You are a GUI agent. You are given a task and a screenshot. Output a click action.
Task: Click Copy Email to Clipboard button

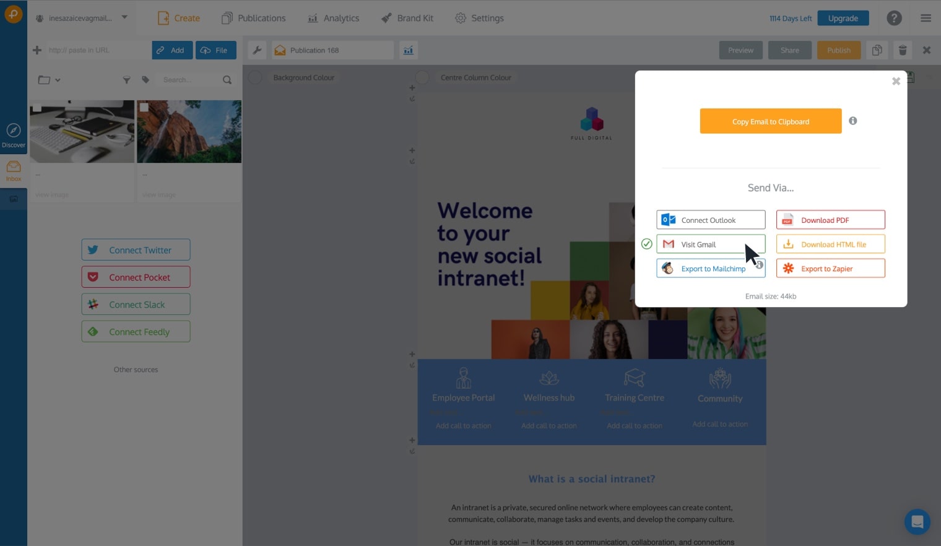(x=770, y=121)
